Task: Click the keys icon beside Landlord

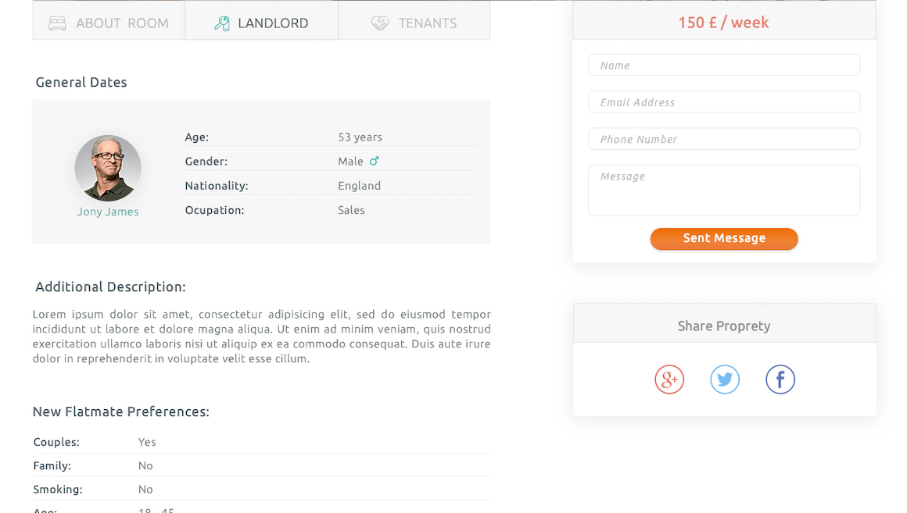Action: coord(222,23)
